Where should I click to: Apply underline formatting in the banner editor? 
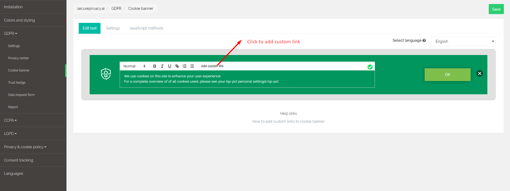pyautogui.click(x=170, y=66)
